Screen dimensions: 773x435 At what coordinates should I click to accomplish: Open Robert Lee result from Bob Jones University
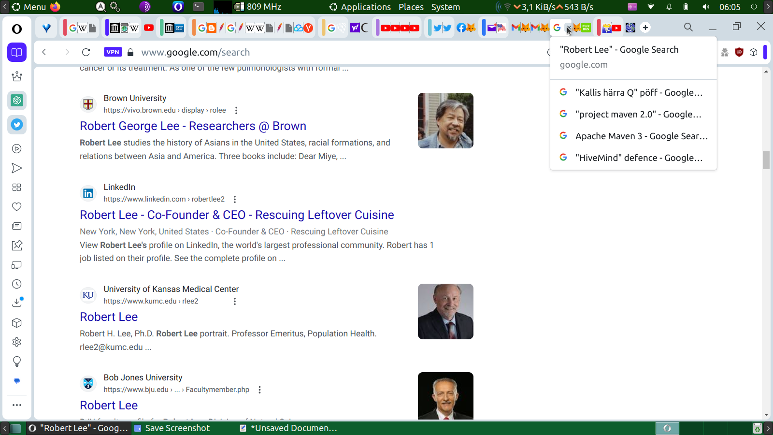pos(109,406)
